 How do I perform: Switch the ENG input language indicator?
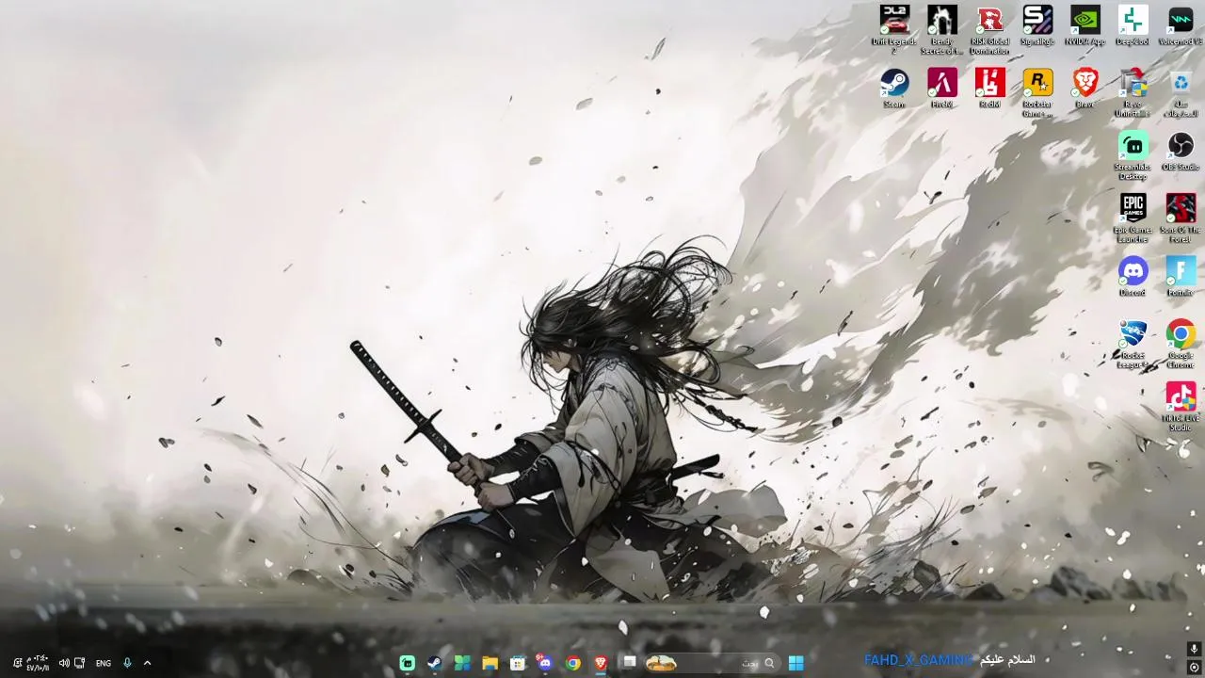pos(104,663)
